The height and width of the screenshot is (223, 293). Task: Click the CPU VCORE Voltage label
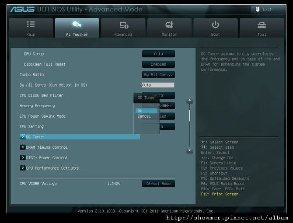(x=38, y=184)
